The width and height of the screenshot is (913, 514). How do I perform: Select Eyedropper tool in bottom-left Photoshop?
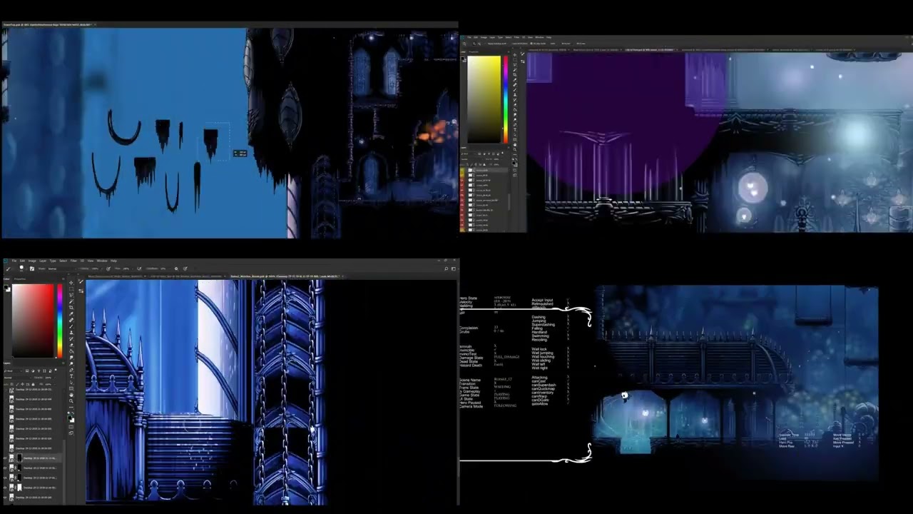pyautogui.click(x=71, y=313)
